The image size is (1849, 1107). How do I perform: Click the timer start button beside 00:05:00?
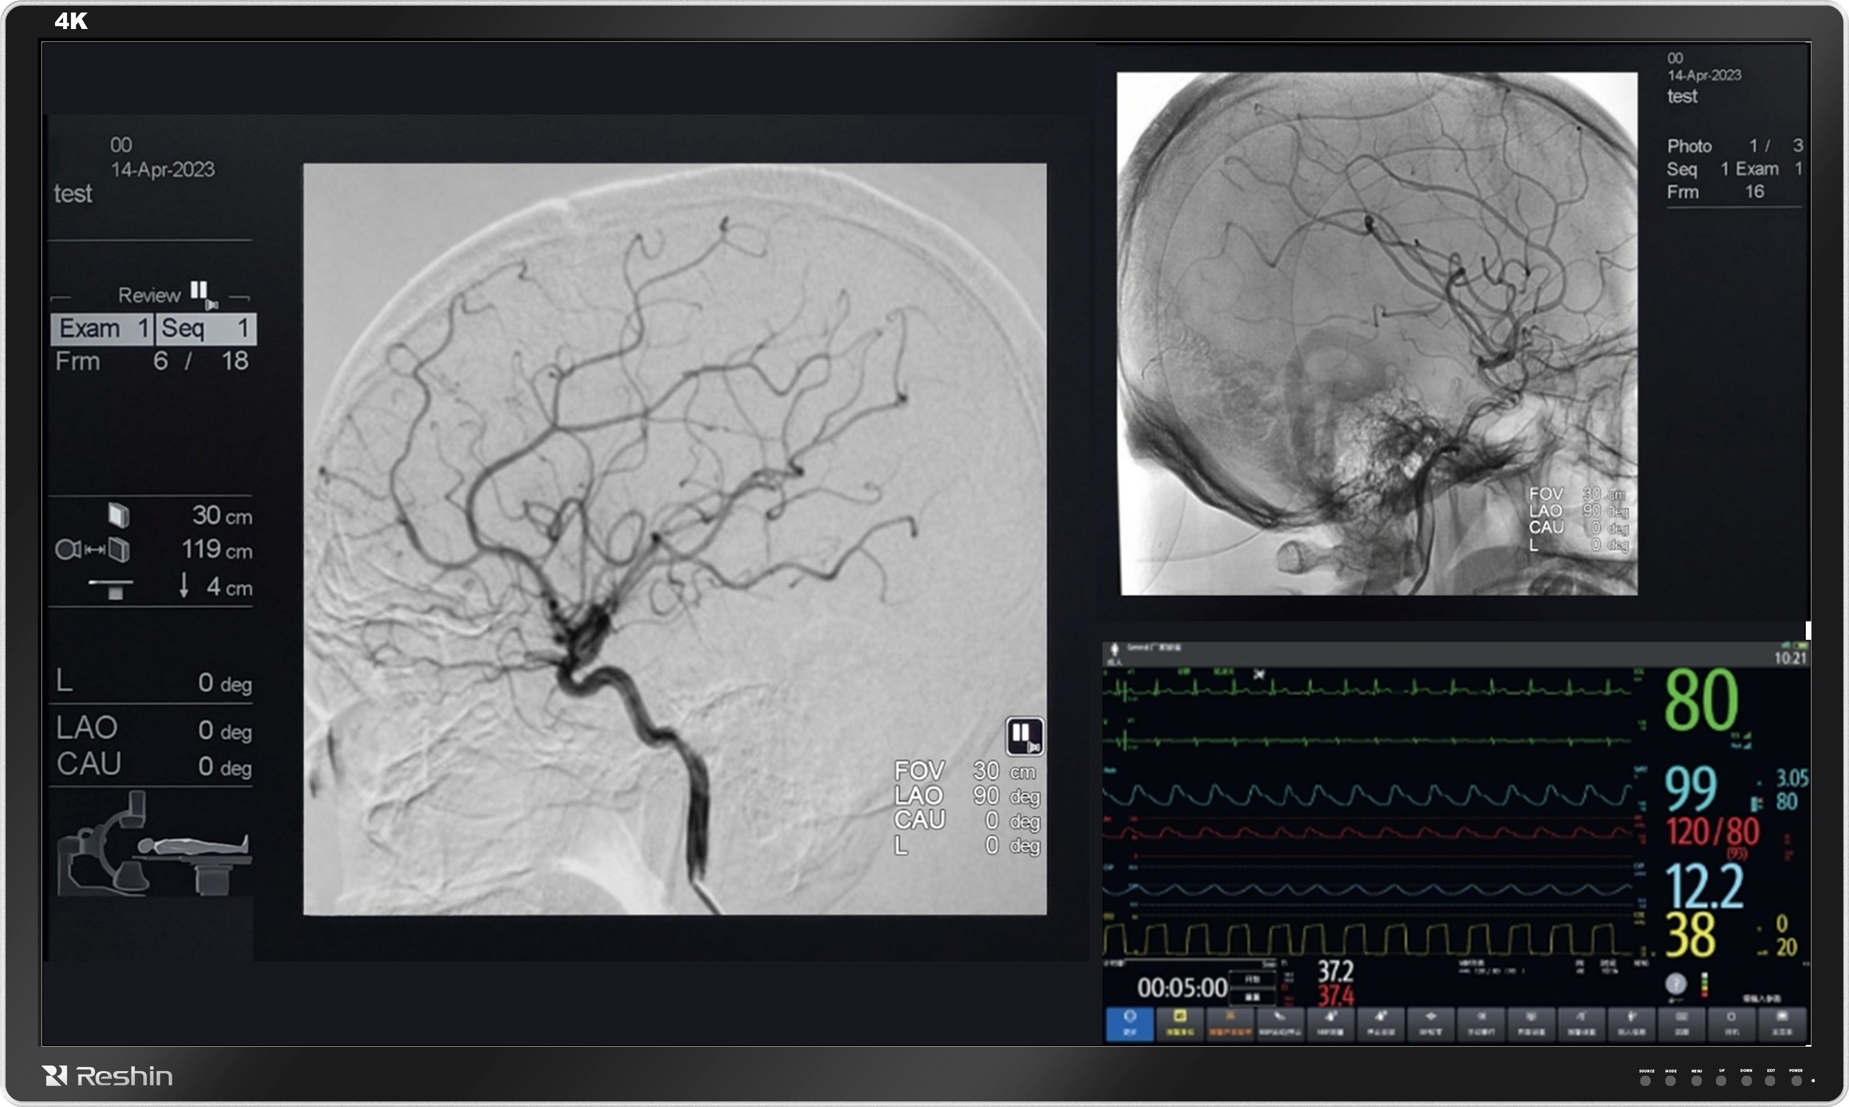coord(1253,980)
